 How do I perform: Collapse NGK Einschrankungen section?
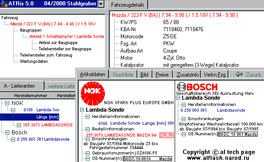[88, 139]
